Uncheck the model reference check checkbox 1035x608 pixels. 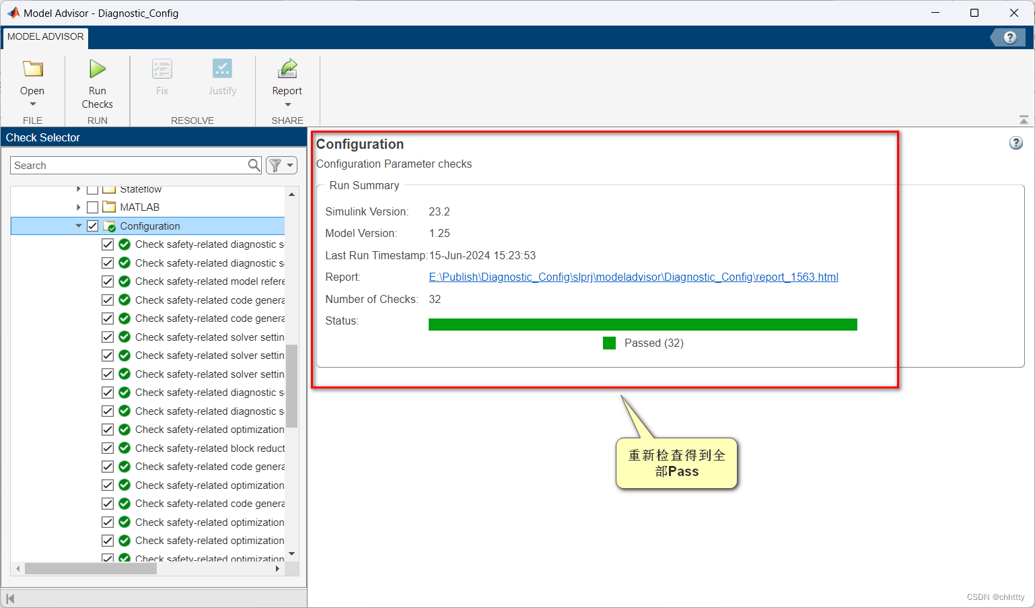(x=108, y=281)
